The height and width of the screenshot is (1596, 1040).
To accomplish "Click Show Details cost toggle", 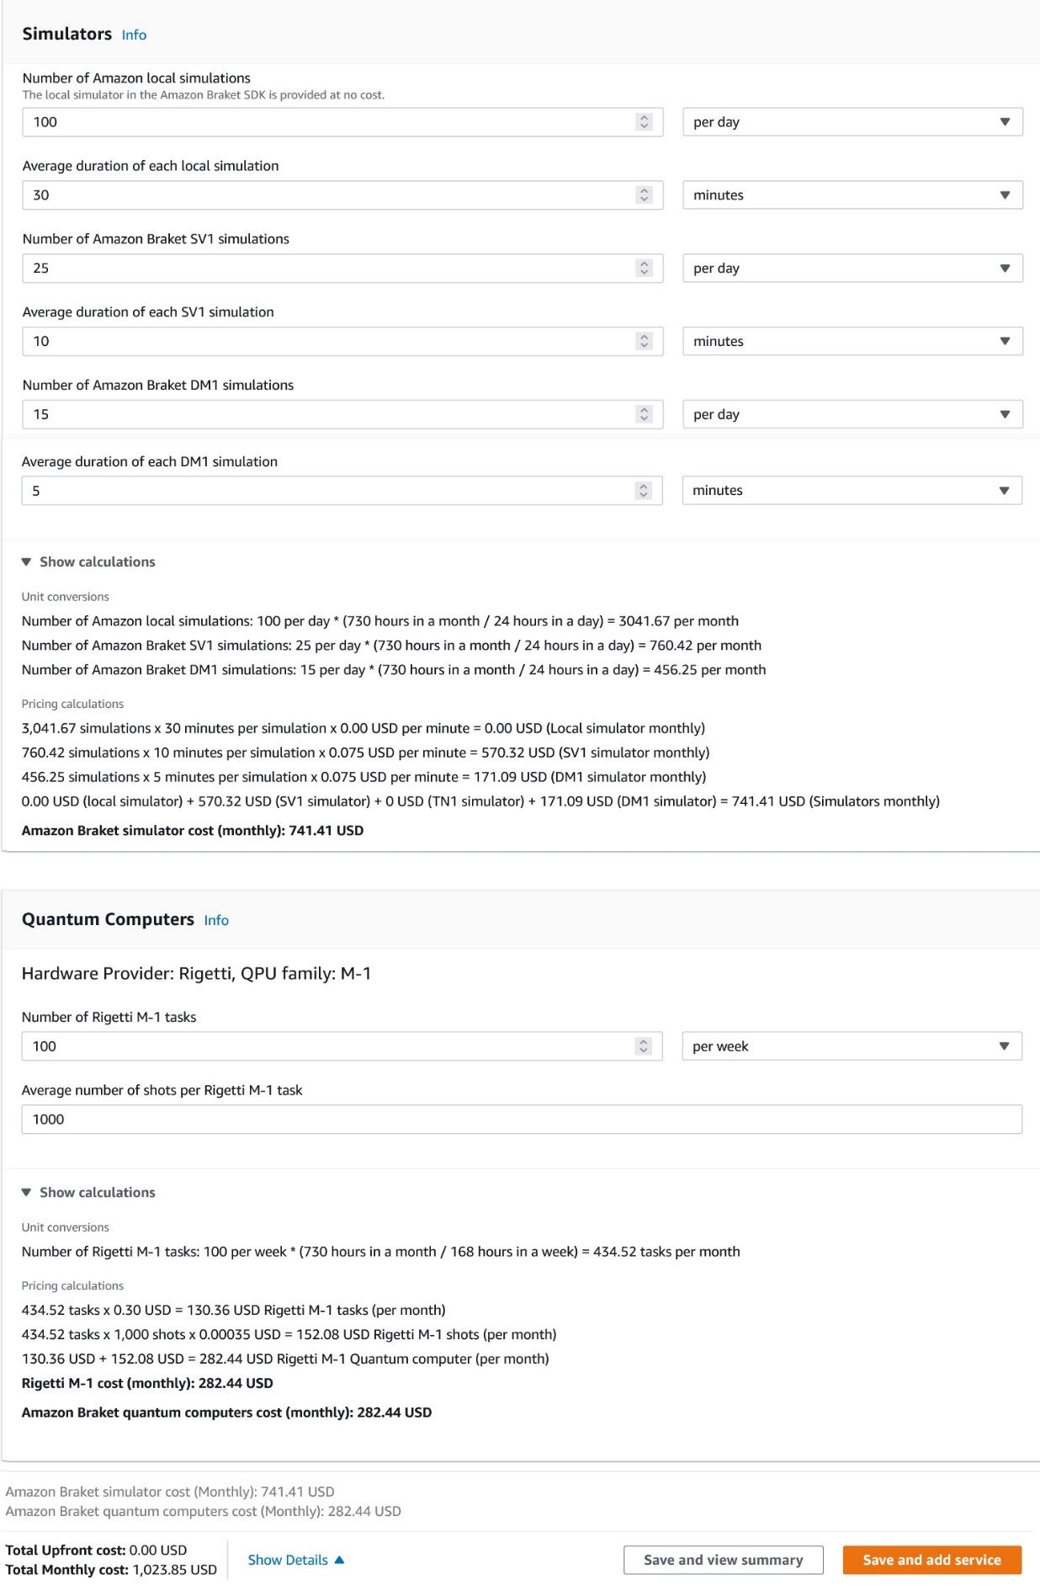I will coord(296,1560).
